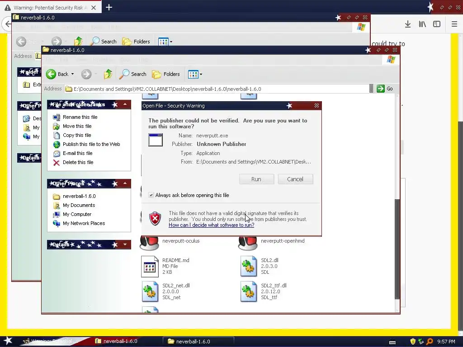Open the Firefox hamburger menu

(x=454, y=24)
